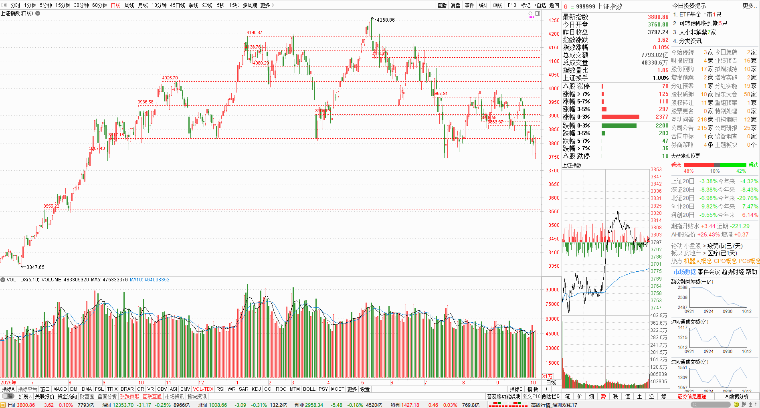
Task: Open the 更多 indicators dropdown
Action: click(x=352, y=389)
